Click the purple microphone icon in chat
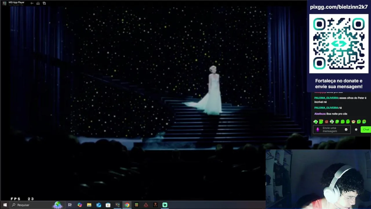Screen dimensions: 371x209 point(318,130)
